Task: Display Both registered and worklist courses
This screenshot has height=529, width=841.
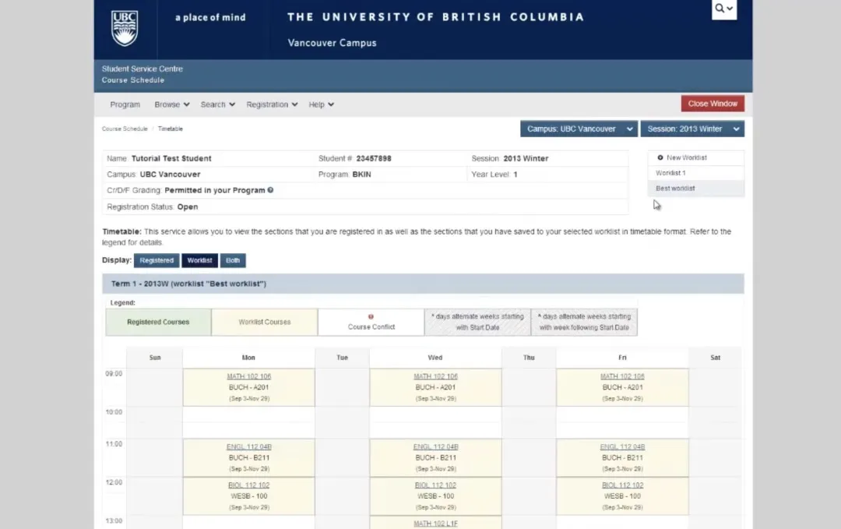Action: click(x=233, y=261)
